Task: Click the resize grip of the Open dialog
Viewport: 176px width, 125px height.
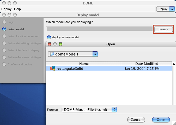Action: click(x=174, y=123)
